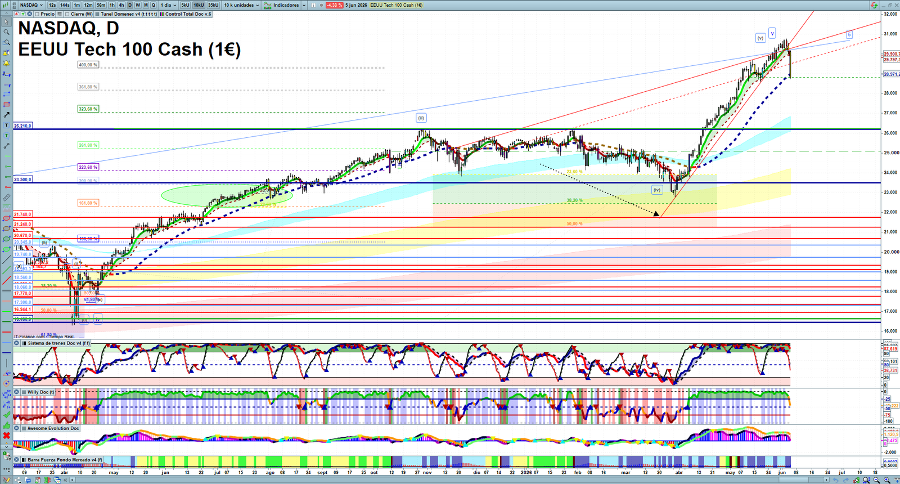Image resolution: width=900 pixels, height=484 pixels.
Task: Select the text T annotation tool
Action: point(6,125)
